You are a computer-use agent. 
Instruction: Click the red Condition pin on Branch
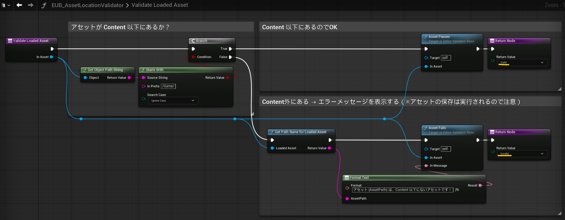pyautogui.click(x=193, y=57)
